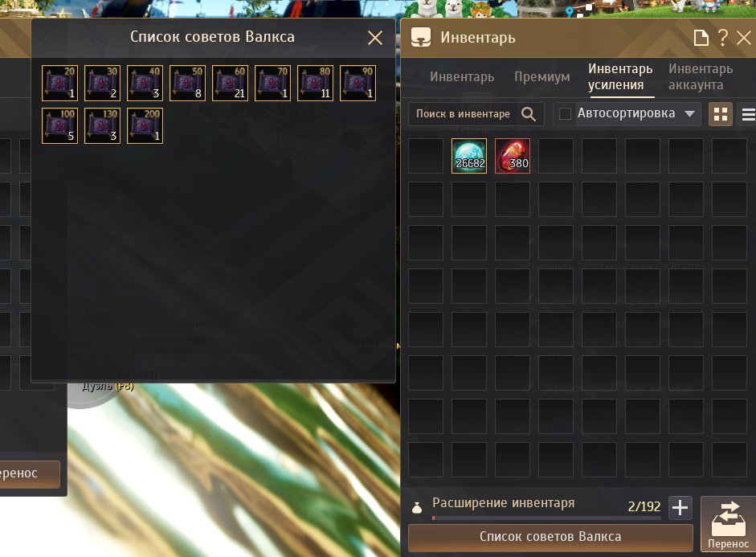Enable the Автосортировка checkbox
756x557 pixels.
pos(565,114)
